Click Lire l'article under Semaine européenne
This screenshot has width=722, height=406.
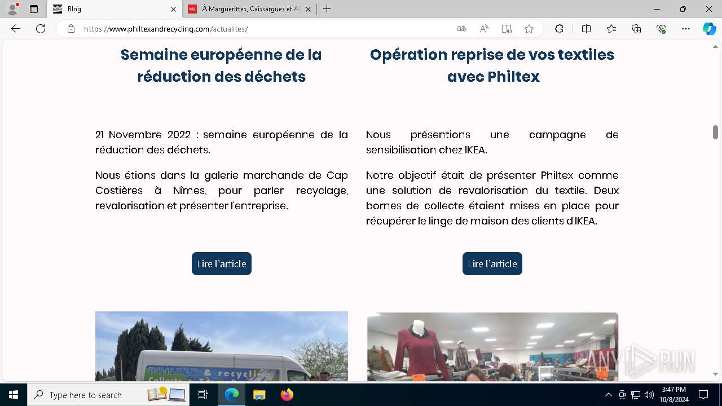click(222, 264)
